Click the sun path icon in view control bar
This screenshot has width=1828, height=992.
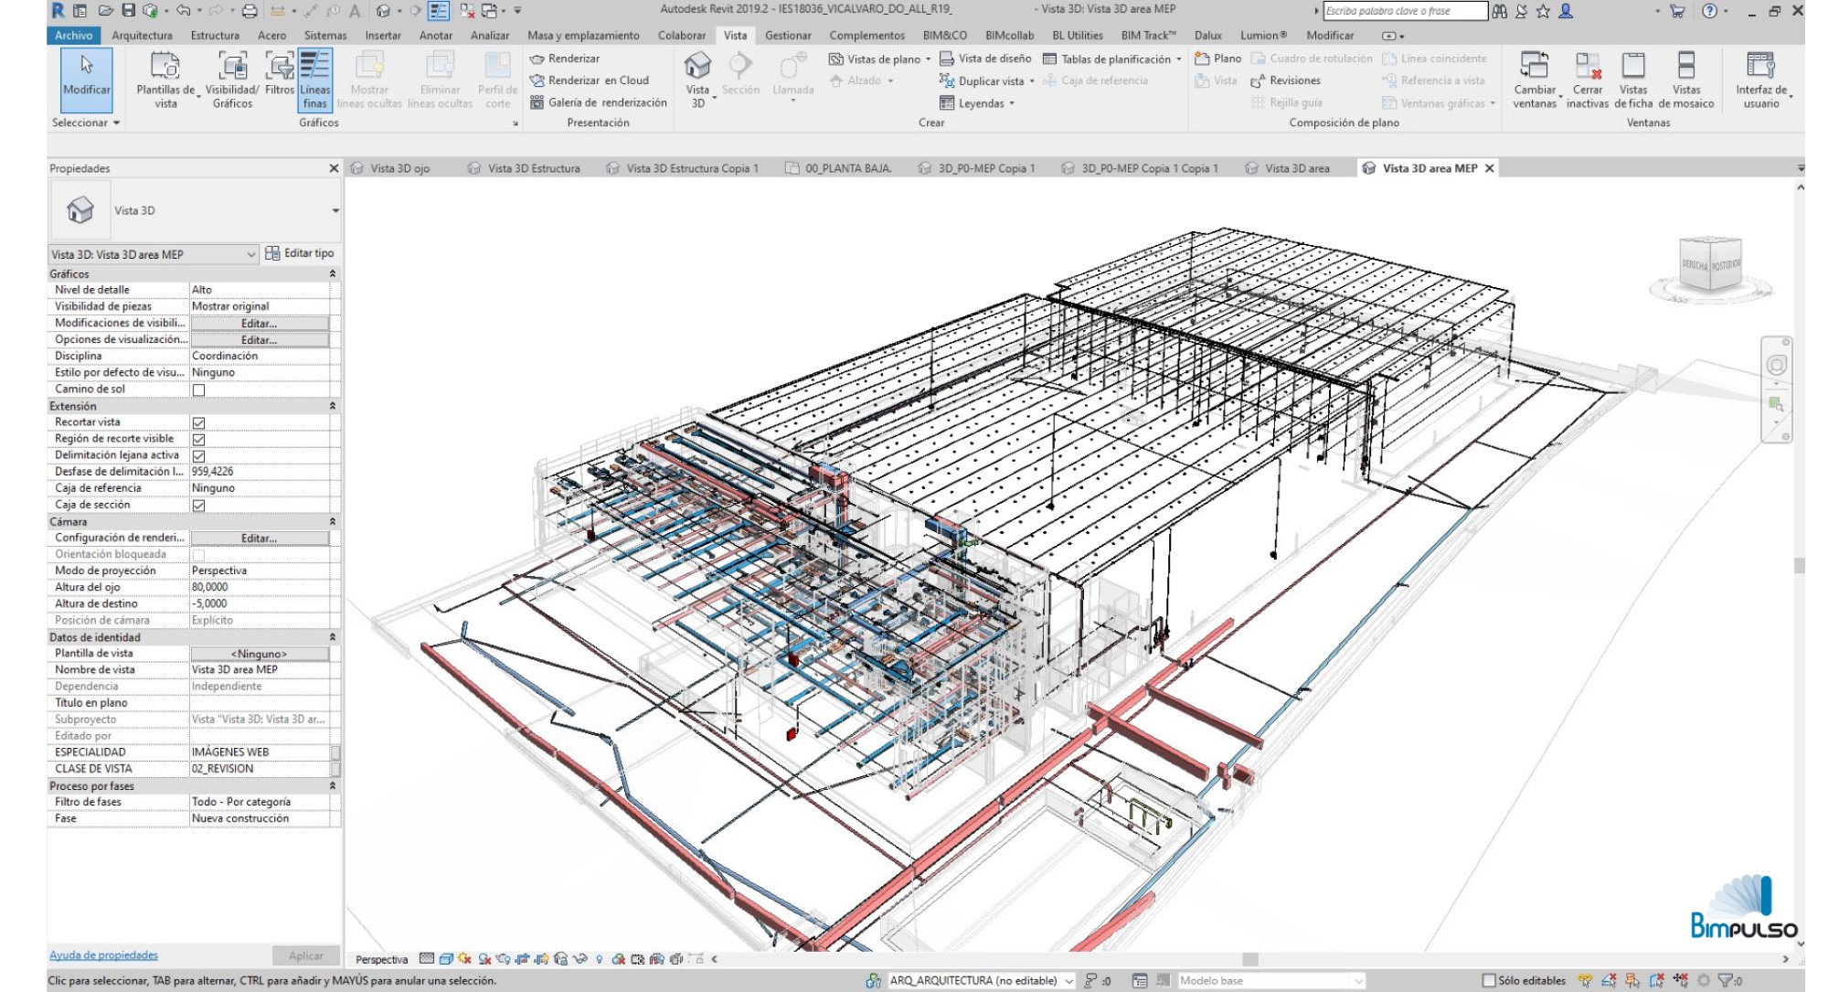[x=465, y=959]
